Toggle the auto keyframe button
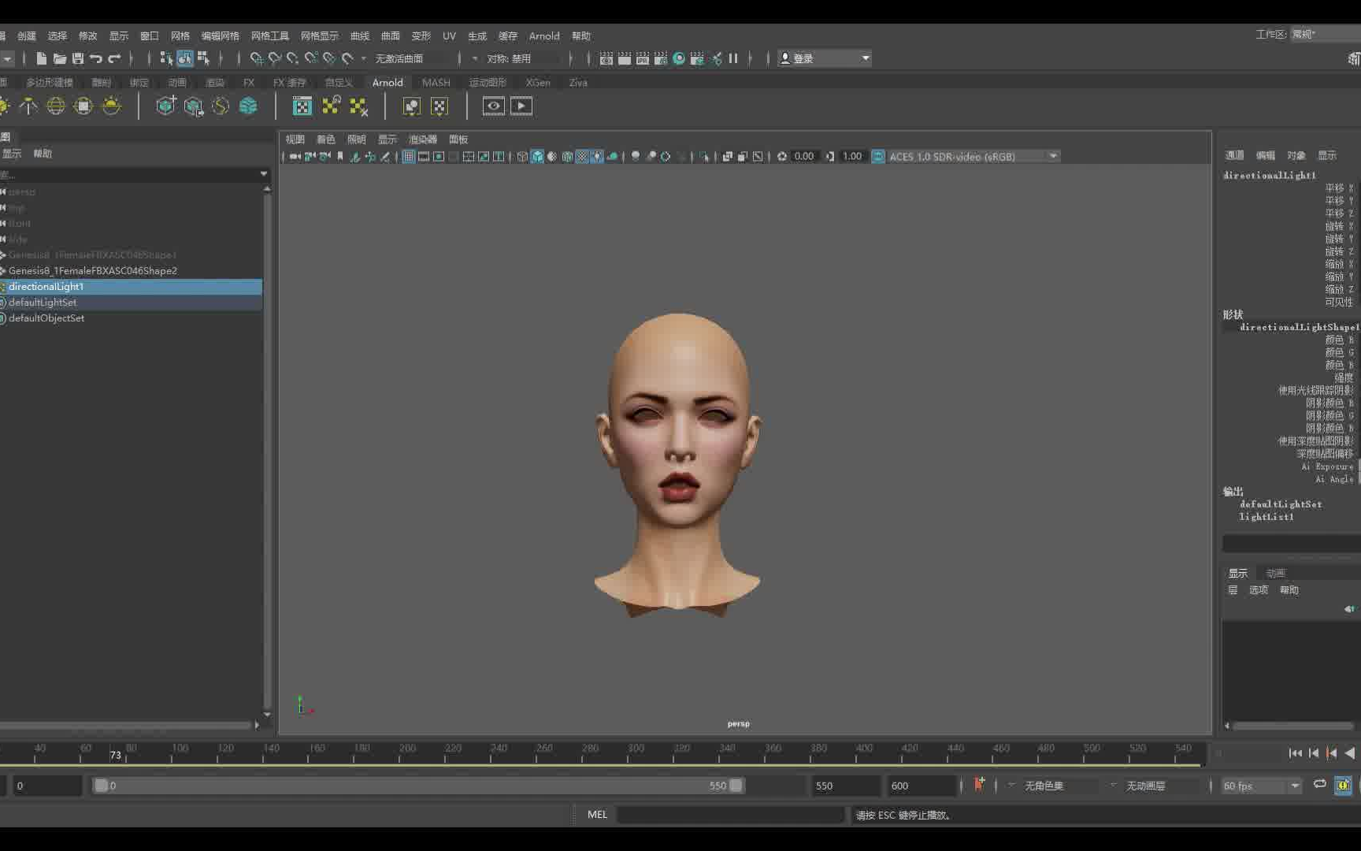This screenshot has height=851, width=1361. pyautogui.click(x=979, y=785)
